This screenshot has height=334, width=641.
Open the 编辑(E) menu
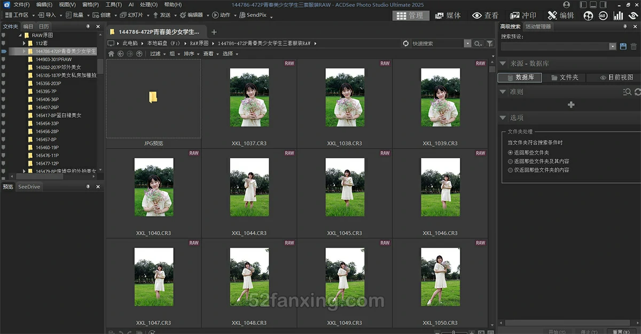pyautogui.click(x=44, y=4)
